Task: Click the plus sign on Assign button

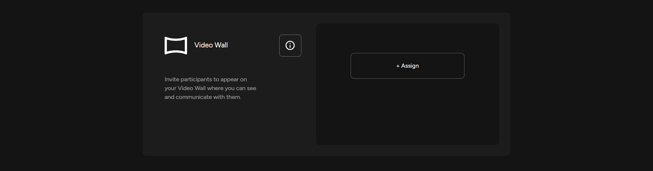Action: (398, 66)
